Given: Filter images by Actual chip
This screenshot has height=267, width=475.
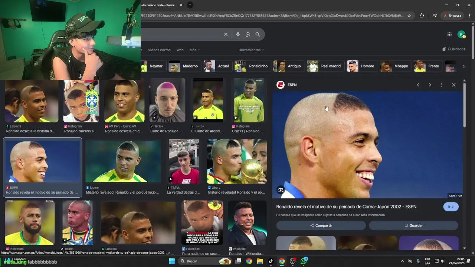Looking at the screenshot, I should pos(218,66).
